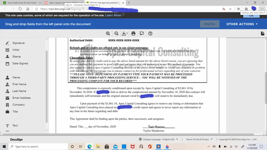267x150 pixels.
Task: Click the DocuSign logo in footer
Action: click(16, 139)
